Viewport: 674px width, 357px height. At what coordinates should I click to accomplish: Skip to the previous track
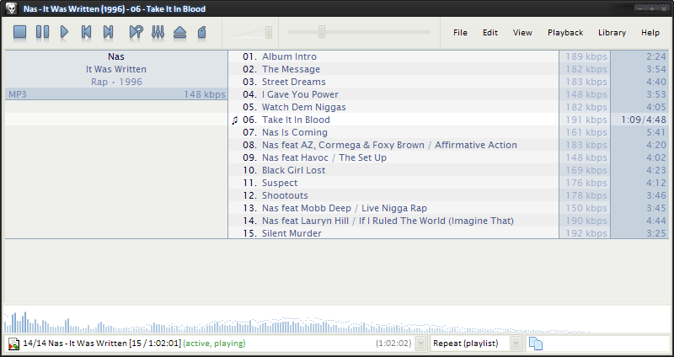[x=87, y=32]
